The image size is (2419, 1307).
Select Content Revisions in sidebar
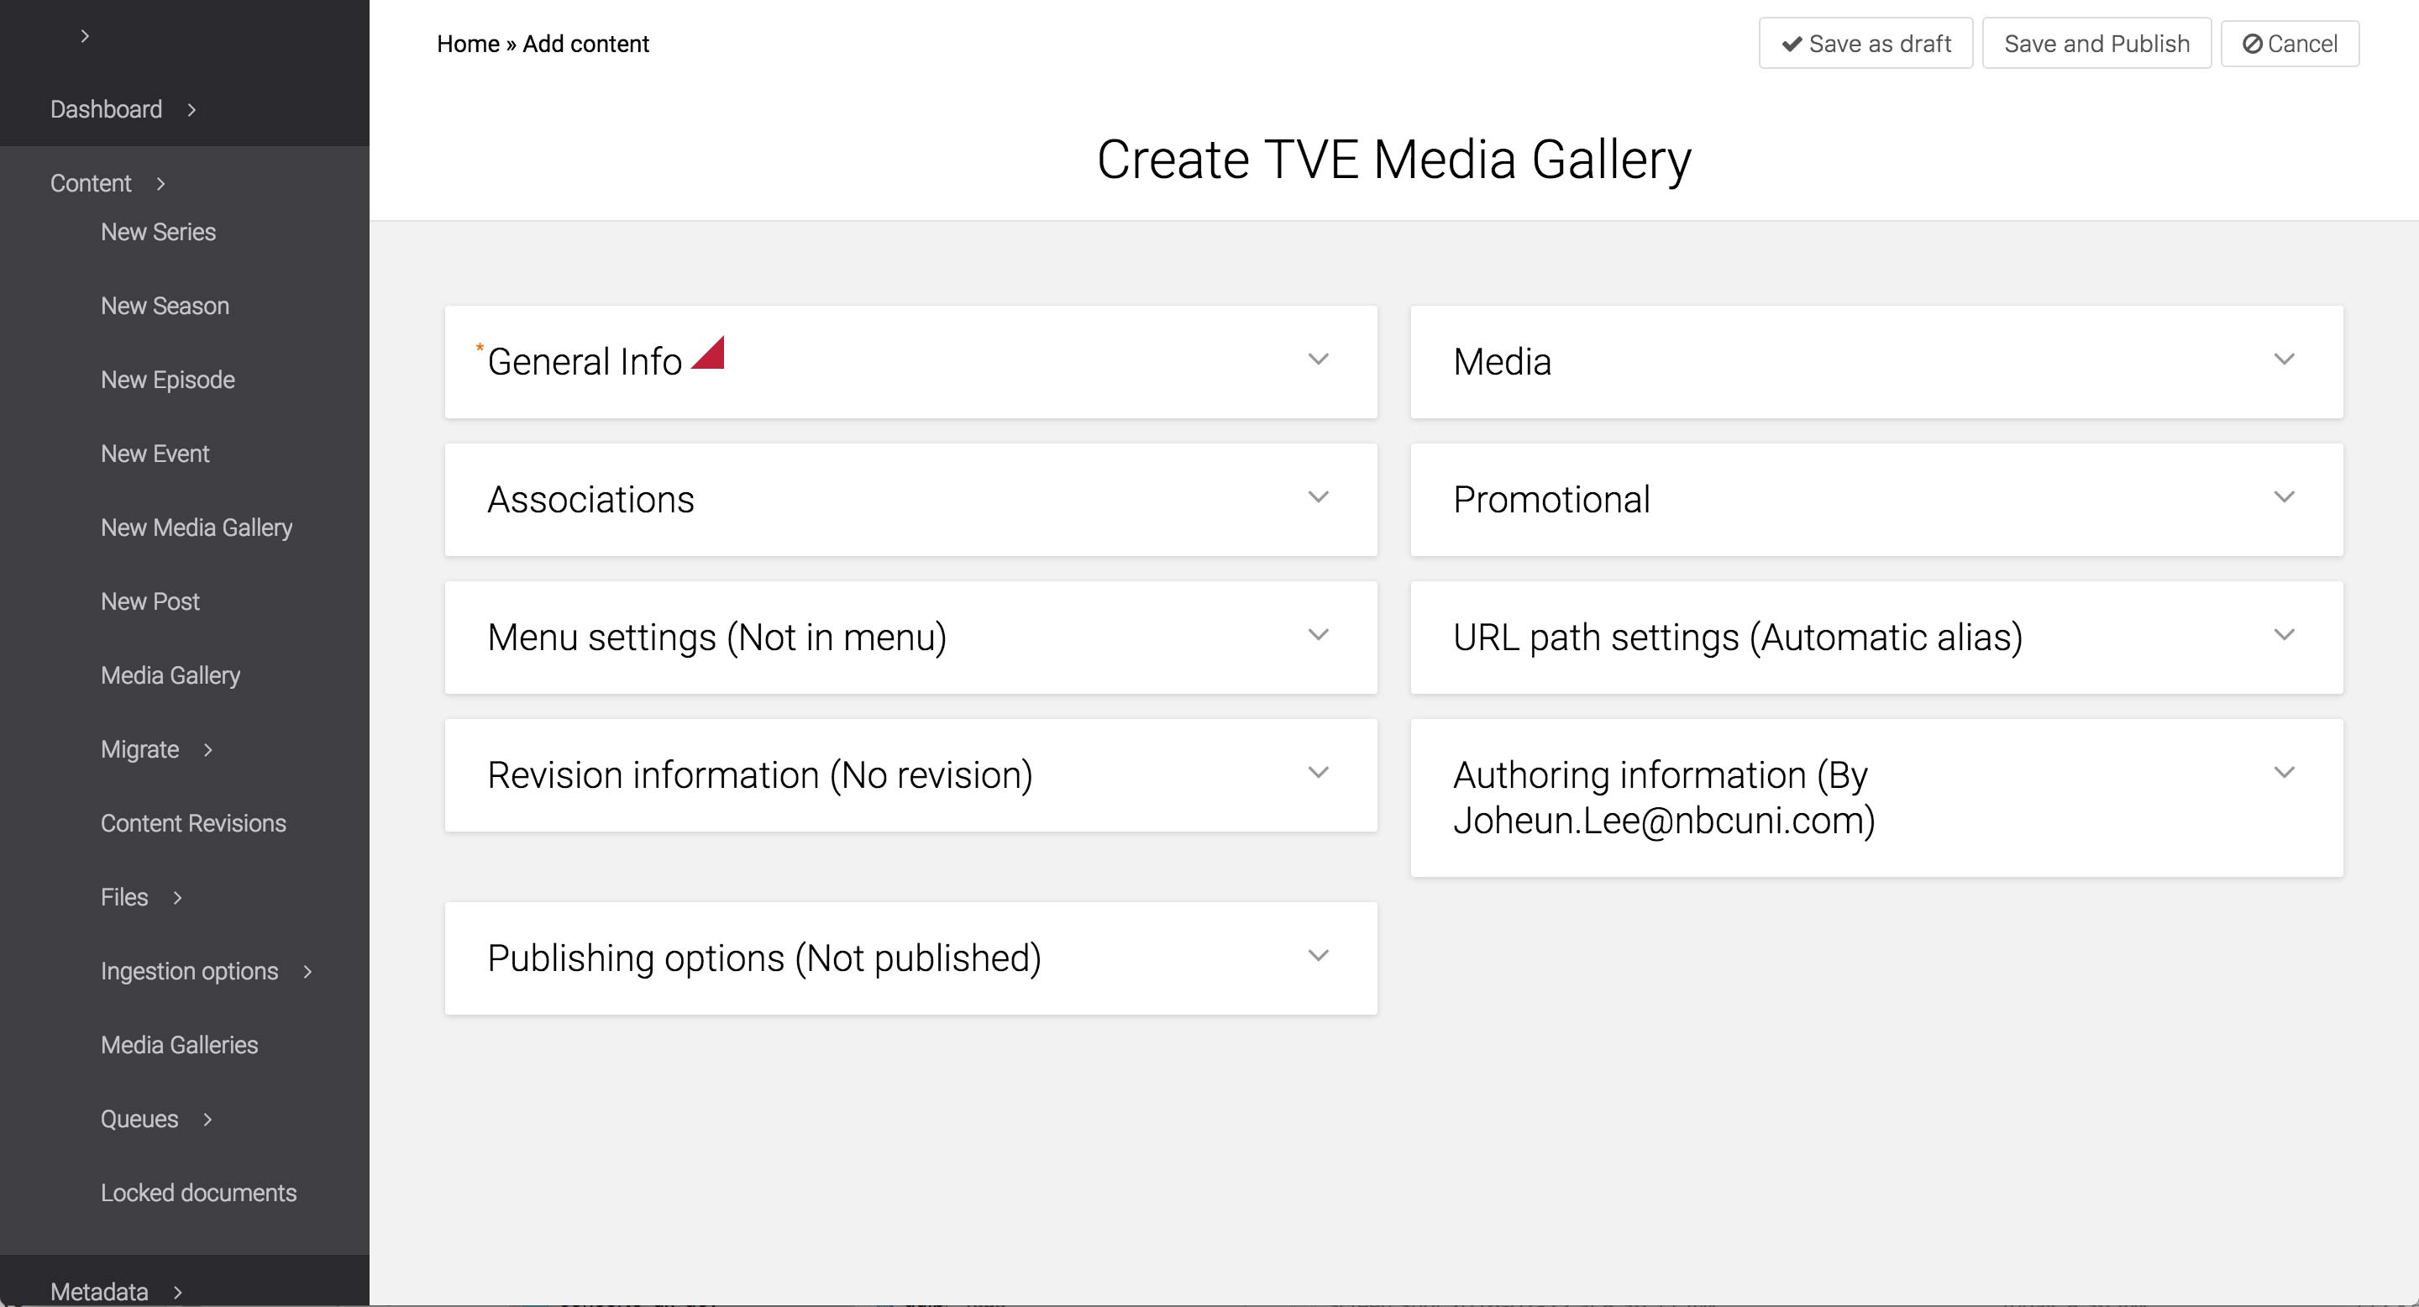193,823
